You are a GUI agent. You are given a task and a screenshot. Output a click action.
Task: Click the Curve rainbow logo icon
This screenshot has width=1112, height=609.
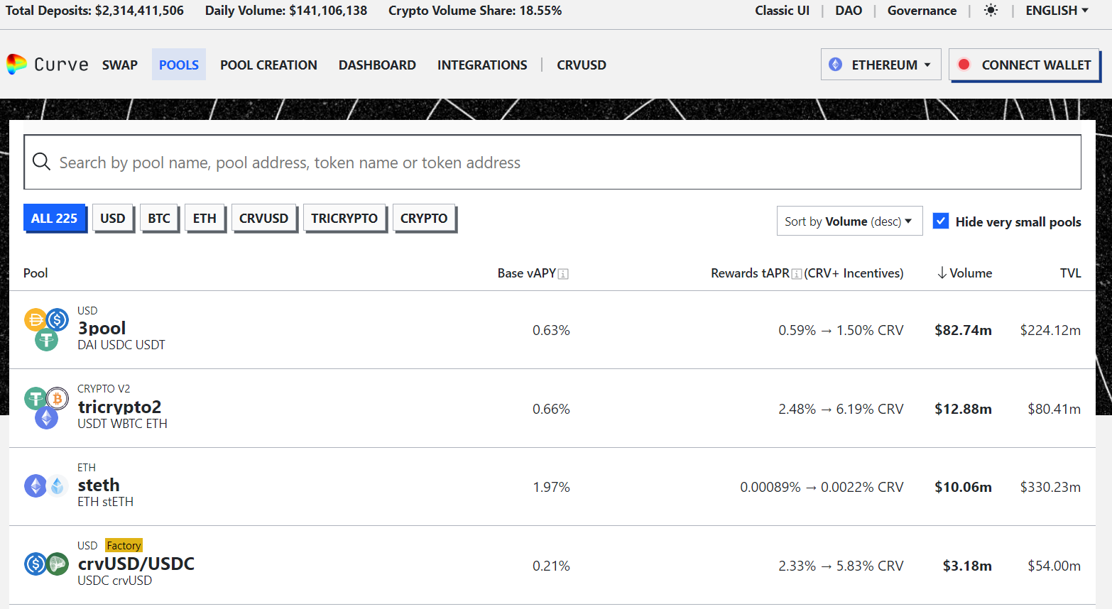[x=16, y=64]
